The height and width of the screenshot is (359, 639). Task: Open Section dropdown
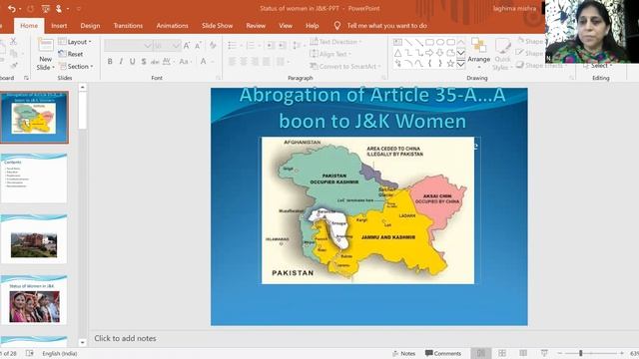click(76, 66)
